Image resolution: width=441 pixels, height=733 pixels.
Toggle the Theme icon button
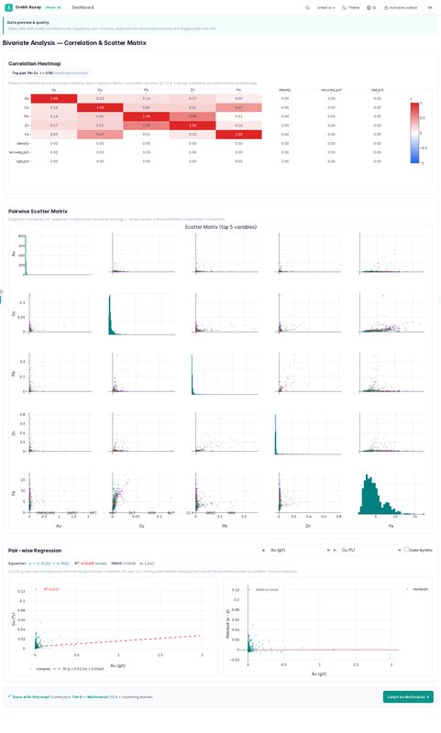(x=351, y=7)
